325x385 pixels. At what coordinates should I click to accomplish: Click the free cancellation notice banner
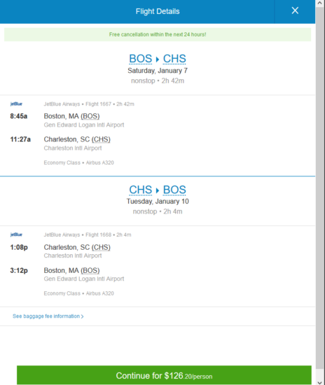[x=158, y=34]
